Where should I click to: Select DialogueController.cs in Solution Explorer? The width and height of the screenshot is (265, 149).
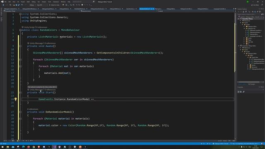[x=255, y=30]
